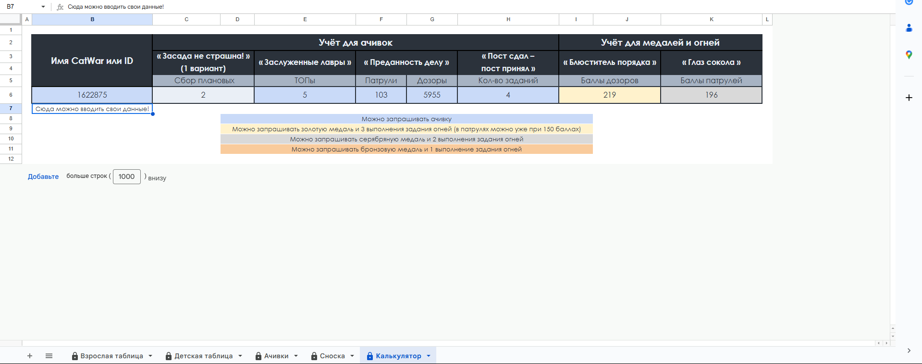Open the Детская таблица tab dropdown arrow
The width and height of the screenshot is (922, 364).
tap(240, 356)
